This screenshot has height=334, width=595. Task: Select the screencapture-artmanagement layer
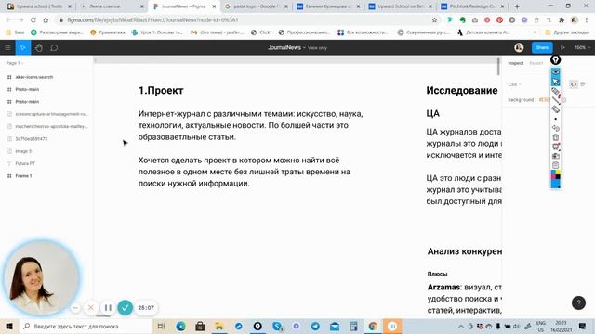coord(52,114)
